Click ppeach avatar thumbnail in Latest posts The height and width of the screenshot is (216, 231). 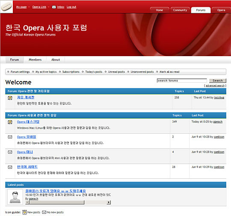15,197
